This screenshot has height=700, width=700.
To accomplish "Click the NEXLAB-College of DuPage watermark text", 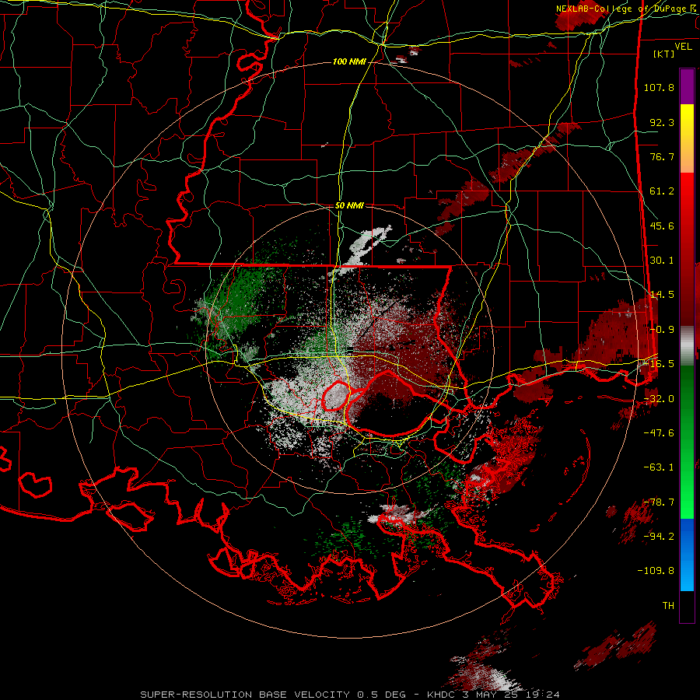I will [628, 9].
